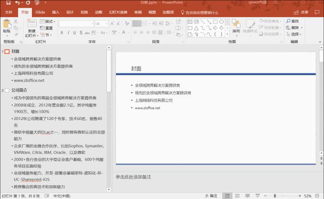Clear all formatting icon
Viewport: 324px width, 199px height.
[127, 24]
